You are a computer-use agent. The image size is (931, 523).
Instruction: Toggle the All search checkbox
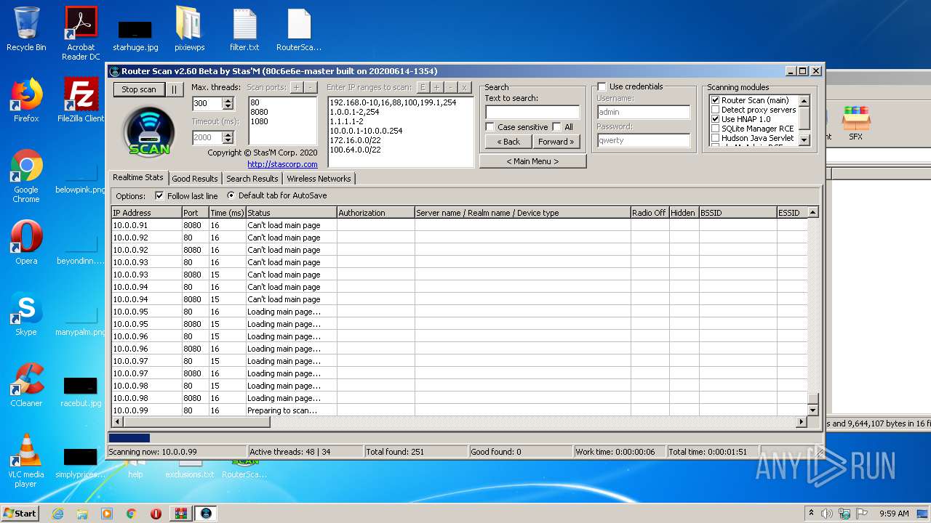pyautogui.click(x=557, y=127)
